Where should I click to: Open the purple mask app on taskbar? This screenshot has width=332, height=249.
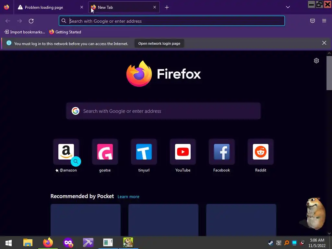tap(68, 243)
